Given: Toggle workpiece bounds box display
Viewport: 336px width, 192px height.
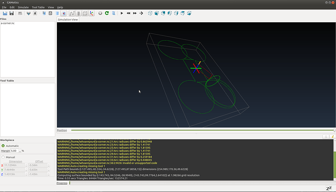Looking at the screenshot, I should click(85, 13).
